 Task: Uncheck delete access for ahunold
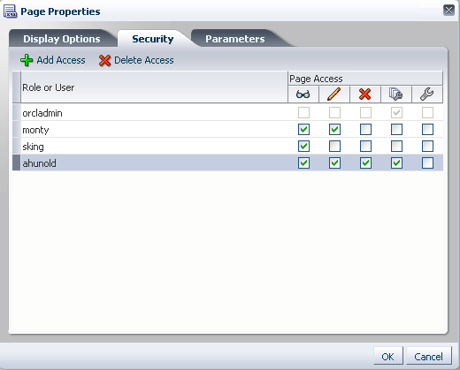pos(365,162)
